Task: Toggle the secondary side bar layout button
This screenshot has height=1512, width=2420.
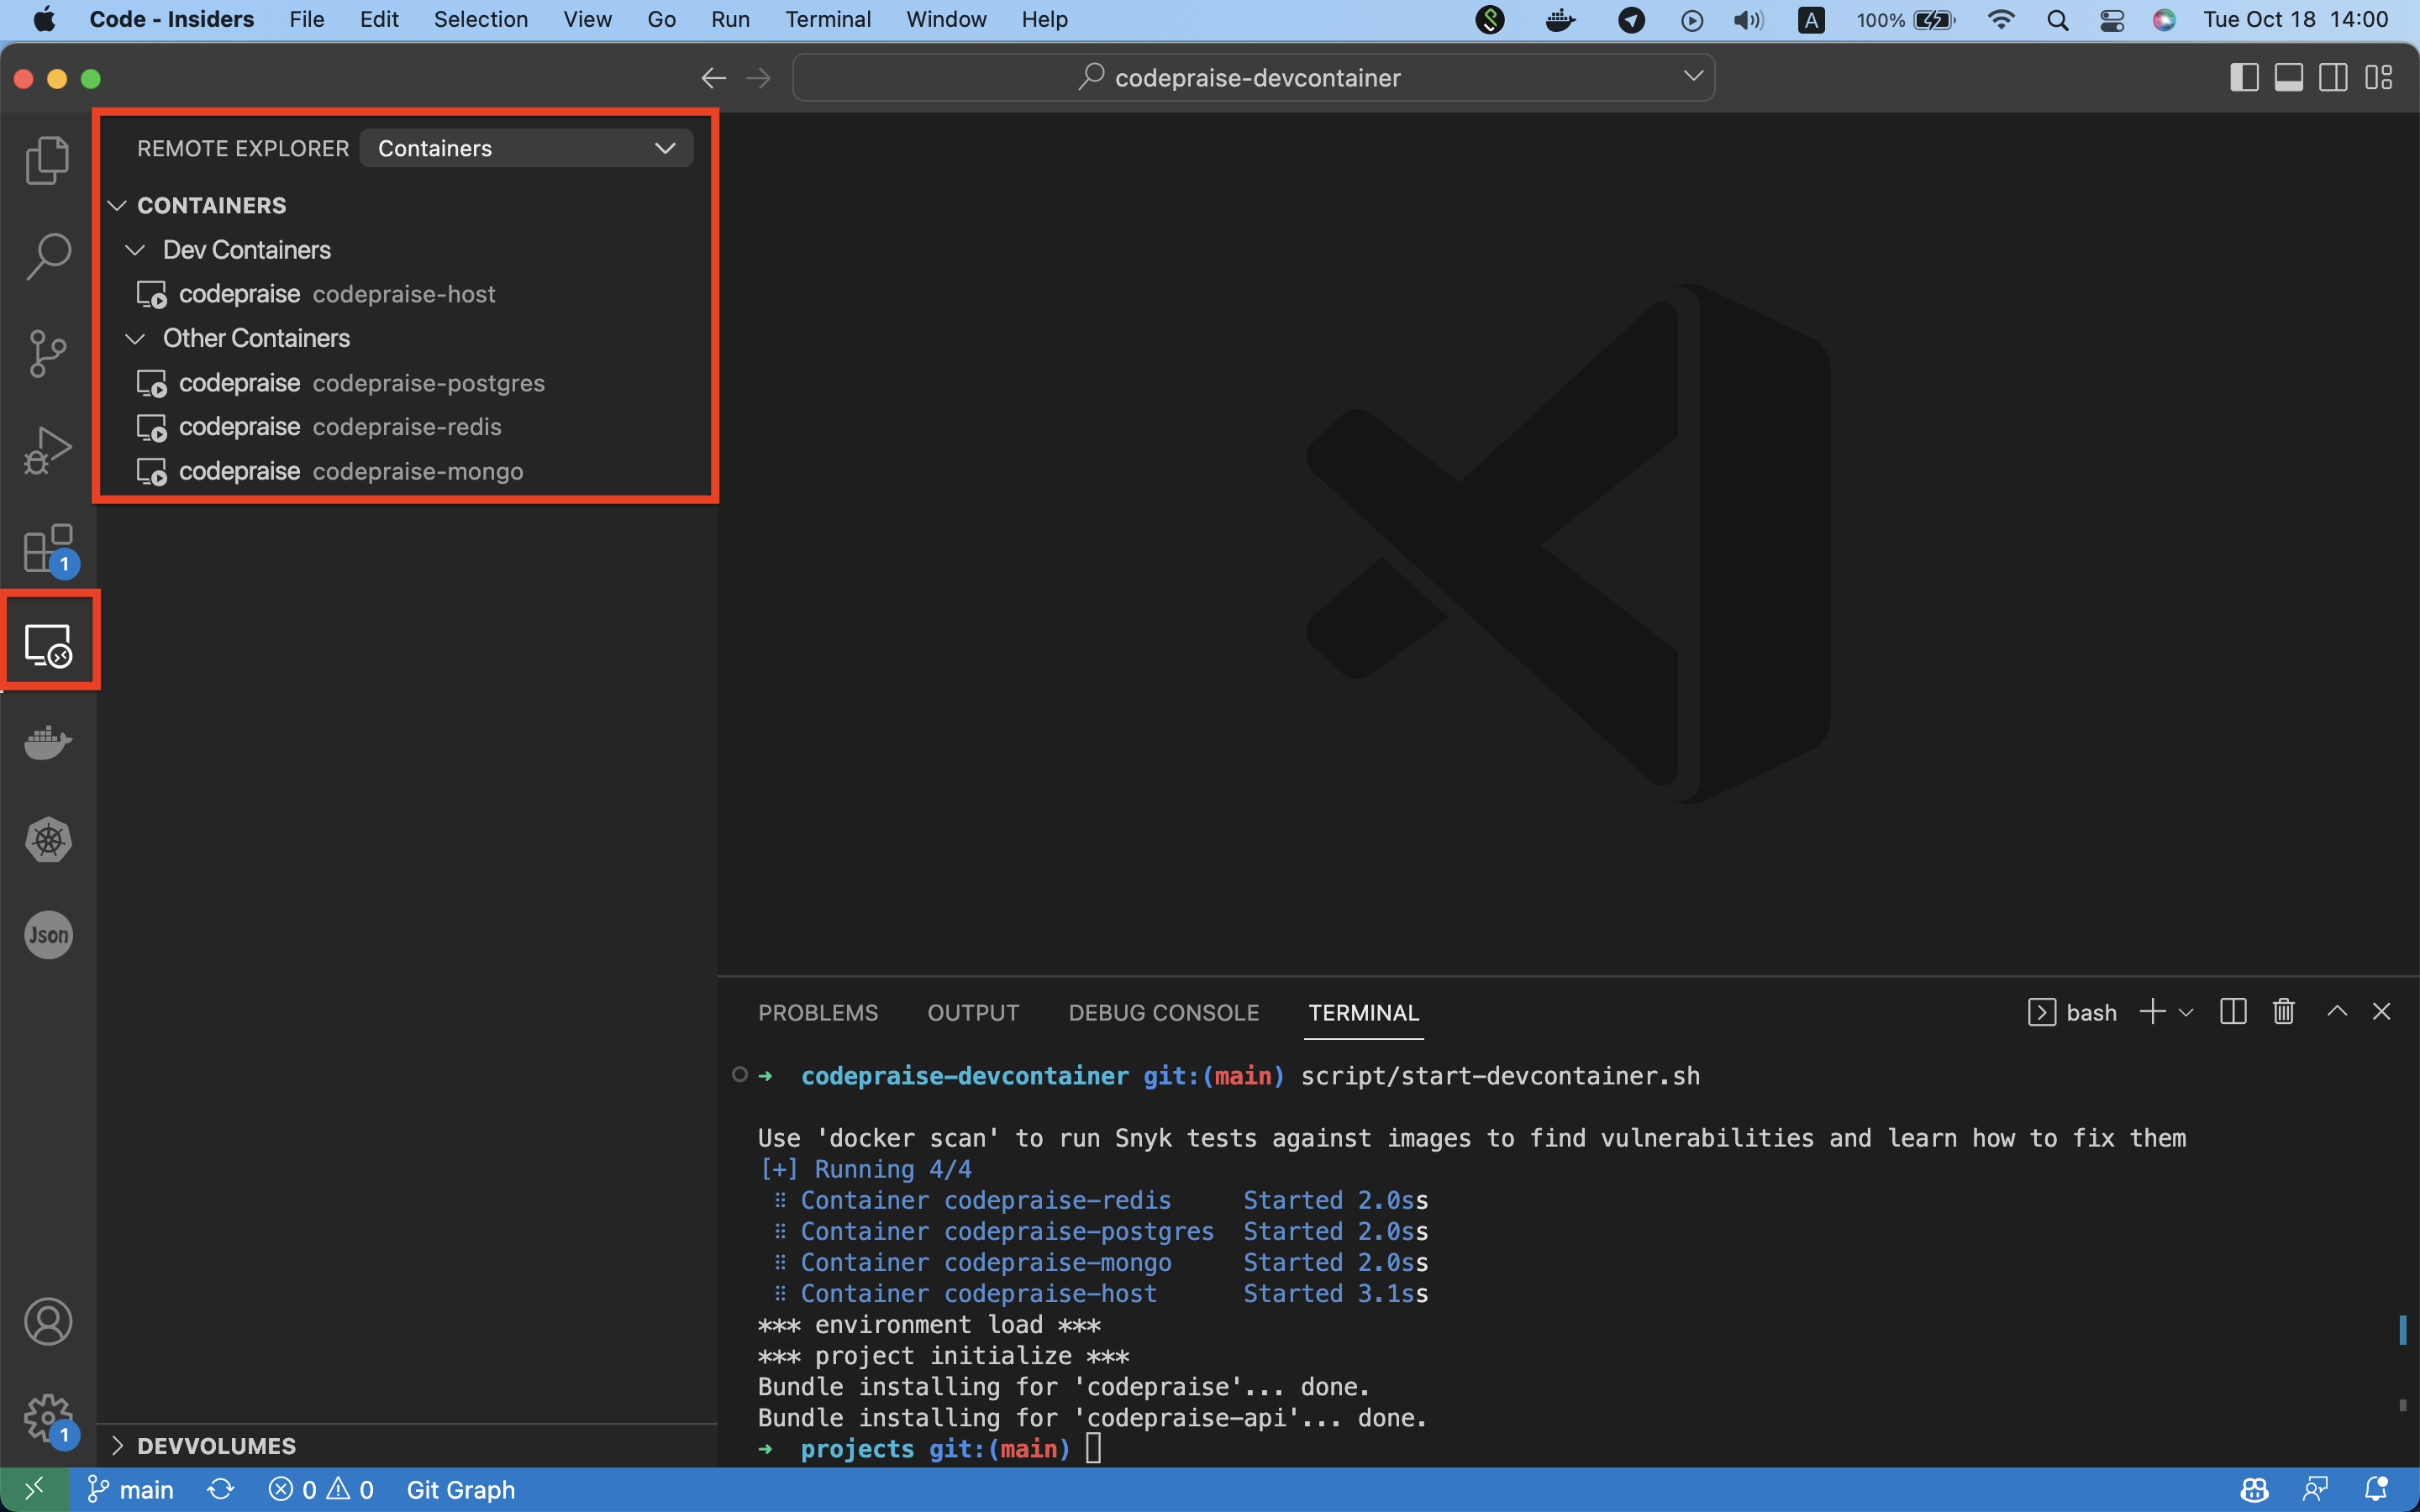Action: (2333, 78)
